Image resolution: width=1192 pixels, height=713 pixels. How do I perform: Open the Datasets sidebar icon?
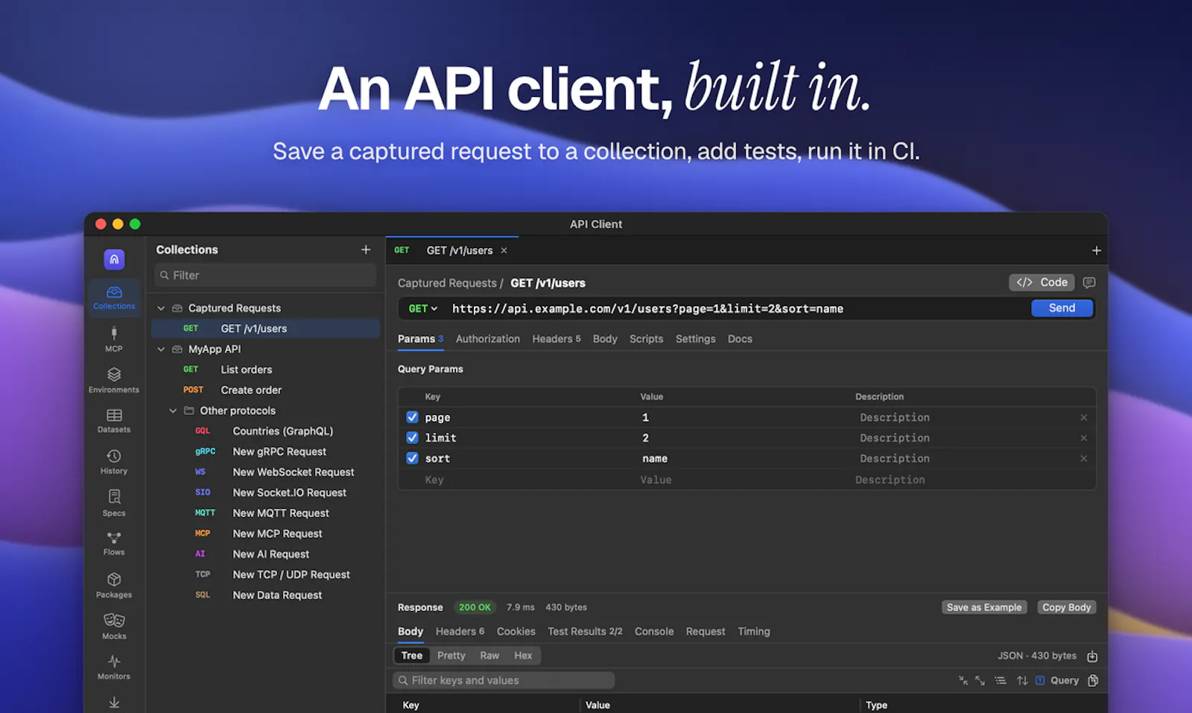[114, 421]
